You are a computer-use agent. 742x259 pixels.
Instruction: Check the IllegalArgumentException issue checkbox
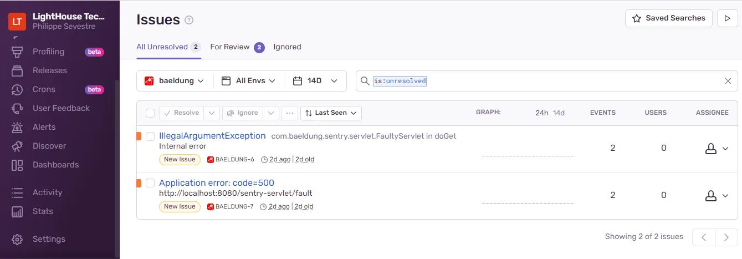click(x=150, y=136)
